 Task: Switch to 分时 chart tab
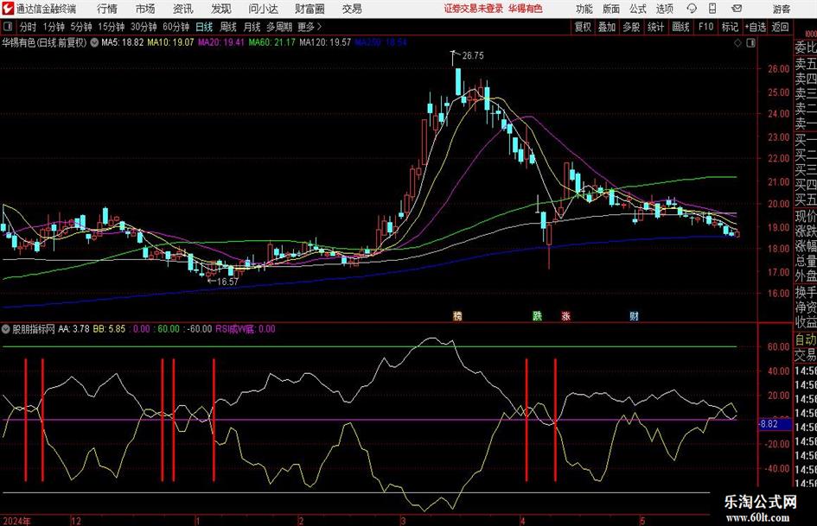[x=28, y=27]
